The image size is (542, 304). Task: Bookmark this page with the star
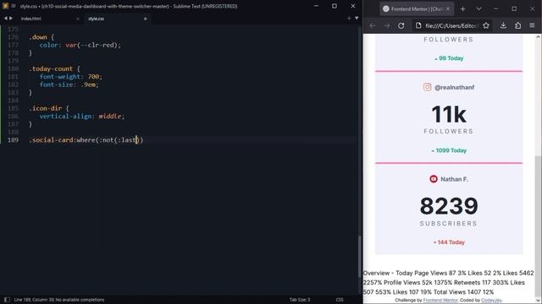click(x=486, y=25)
